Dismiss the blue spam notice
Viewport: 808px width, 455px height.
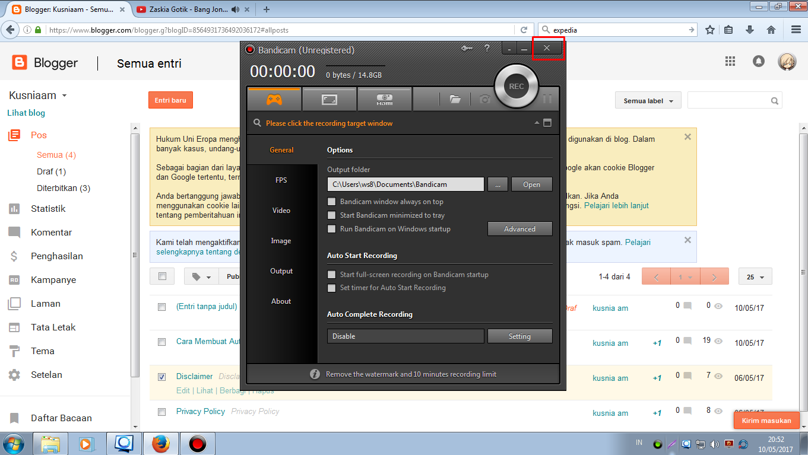point(687,240)
